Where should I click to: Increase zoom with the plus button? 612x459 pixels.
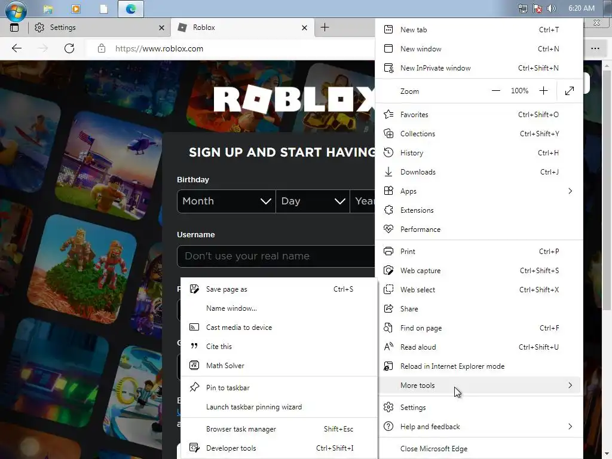543,91
